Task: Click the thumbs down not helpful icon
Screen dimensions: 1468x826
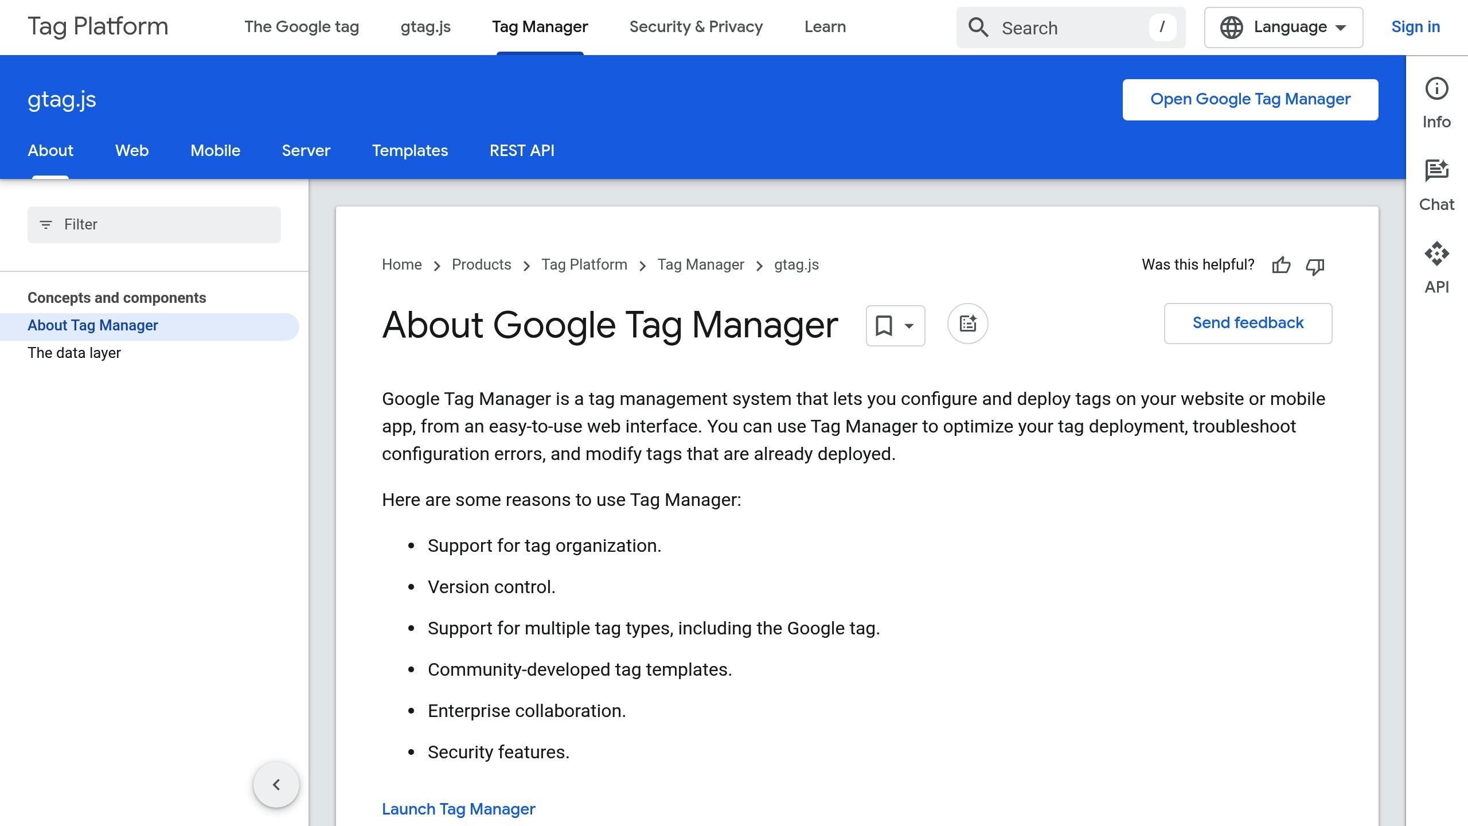Action: pyautogui.click(x=1315, y=266)
